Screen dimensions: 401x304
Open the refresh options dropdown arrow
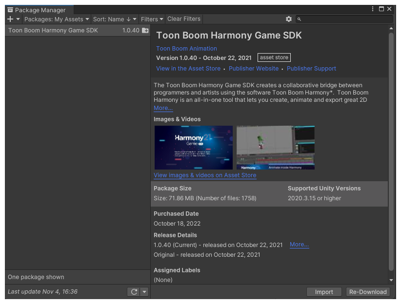pos(144,292)
